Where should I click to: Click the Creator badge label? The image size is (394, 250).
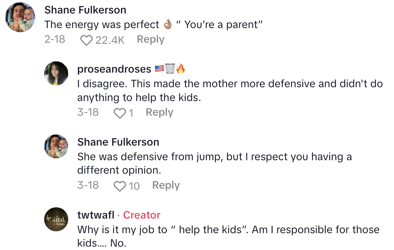pos(142,215)
